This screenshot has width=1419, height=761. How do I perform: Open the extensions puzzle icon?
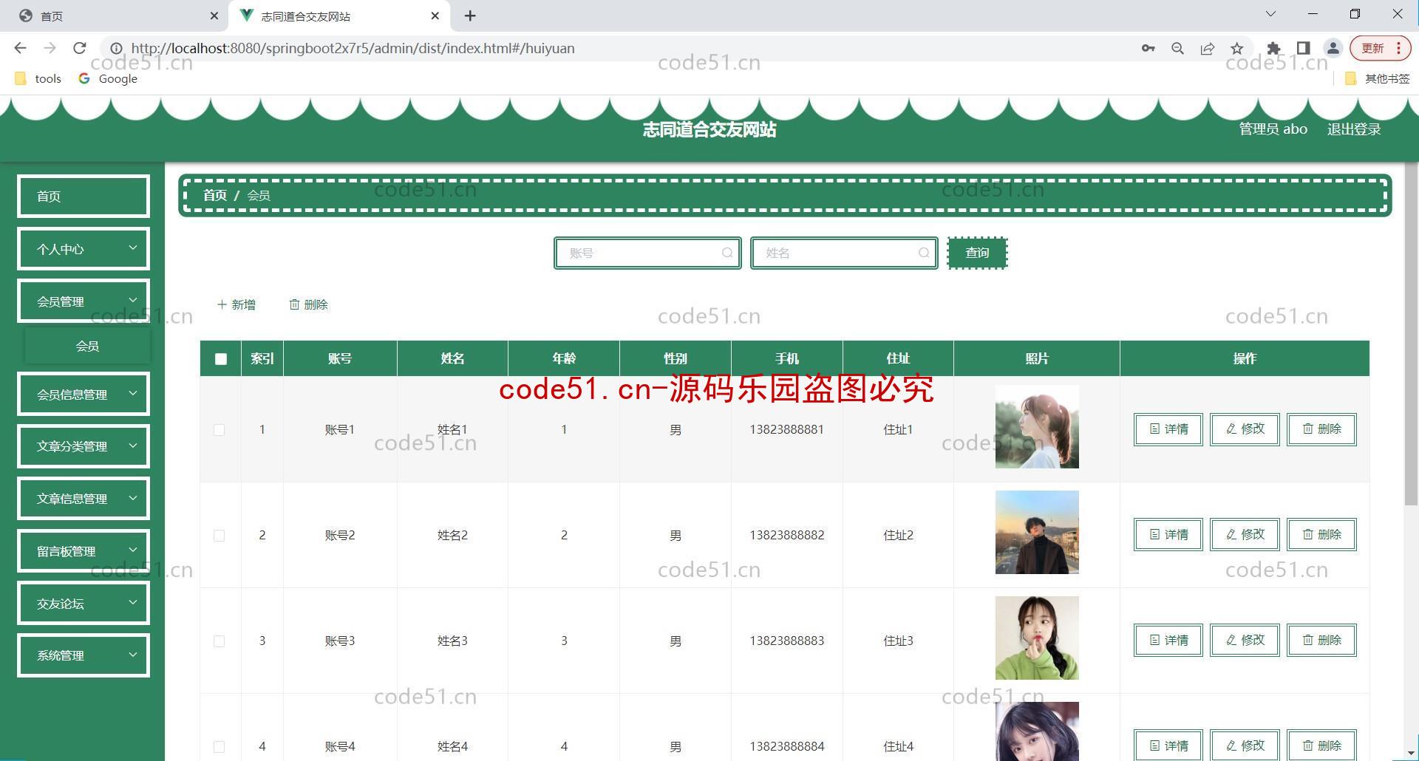click(1273, 48)
